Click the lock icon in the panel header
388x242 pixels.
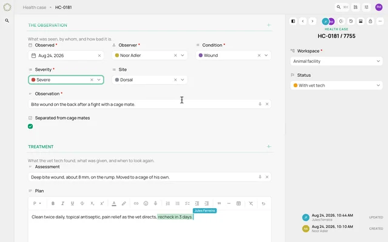[x=370, y=21]
